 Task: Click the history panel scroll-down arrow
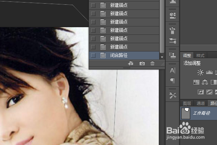click(162, 57)
